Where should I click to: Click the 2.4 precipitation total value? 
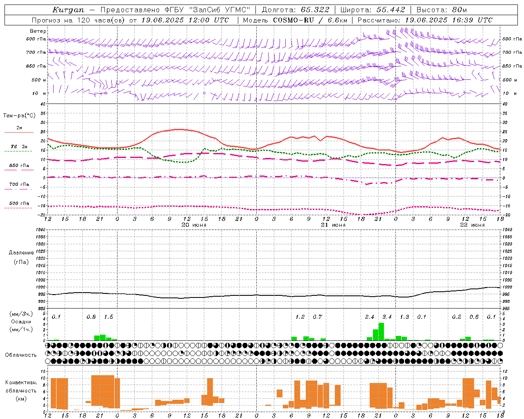coord(370,317)
